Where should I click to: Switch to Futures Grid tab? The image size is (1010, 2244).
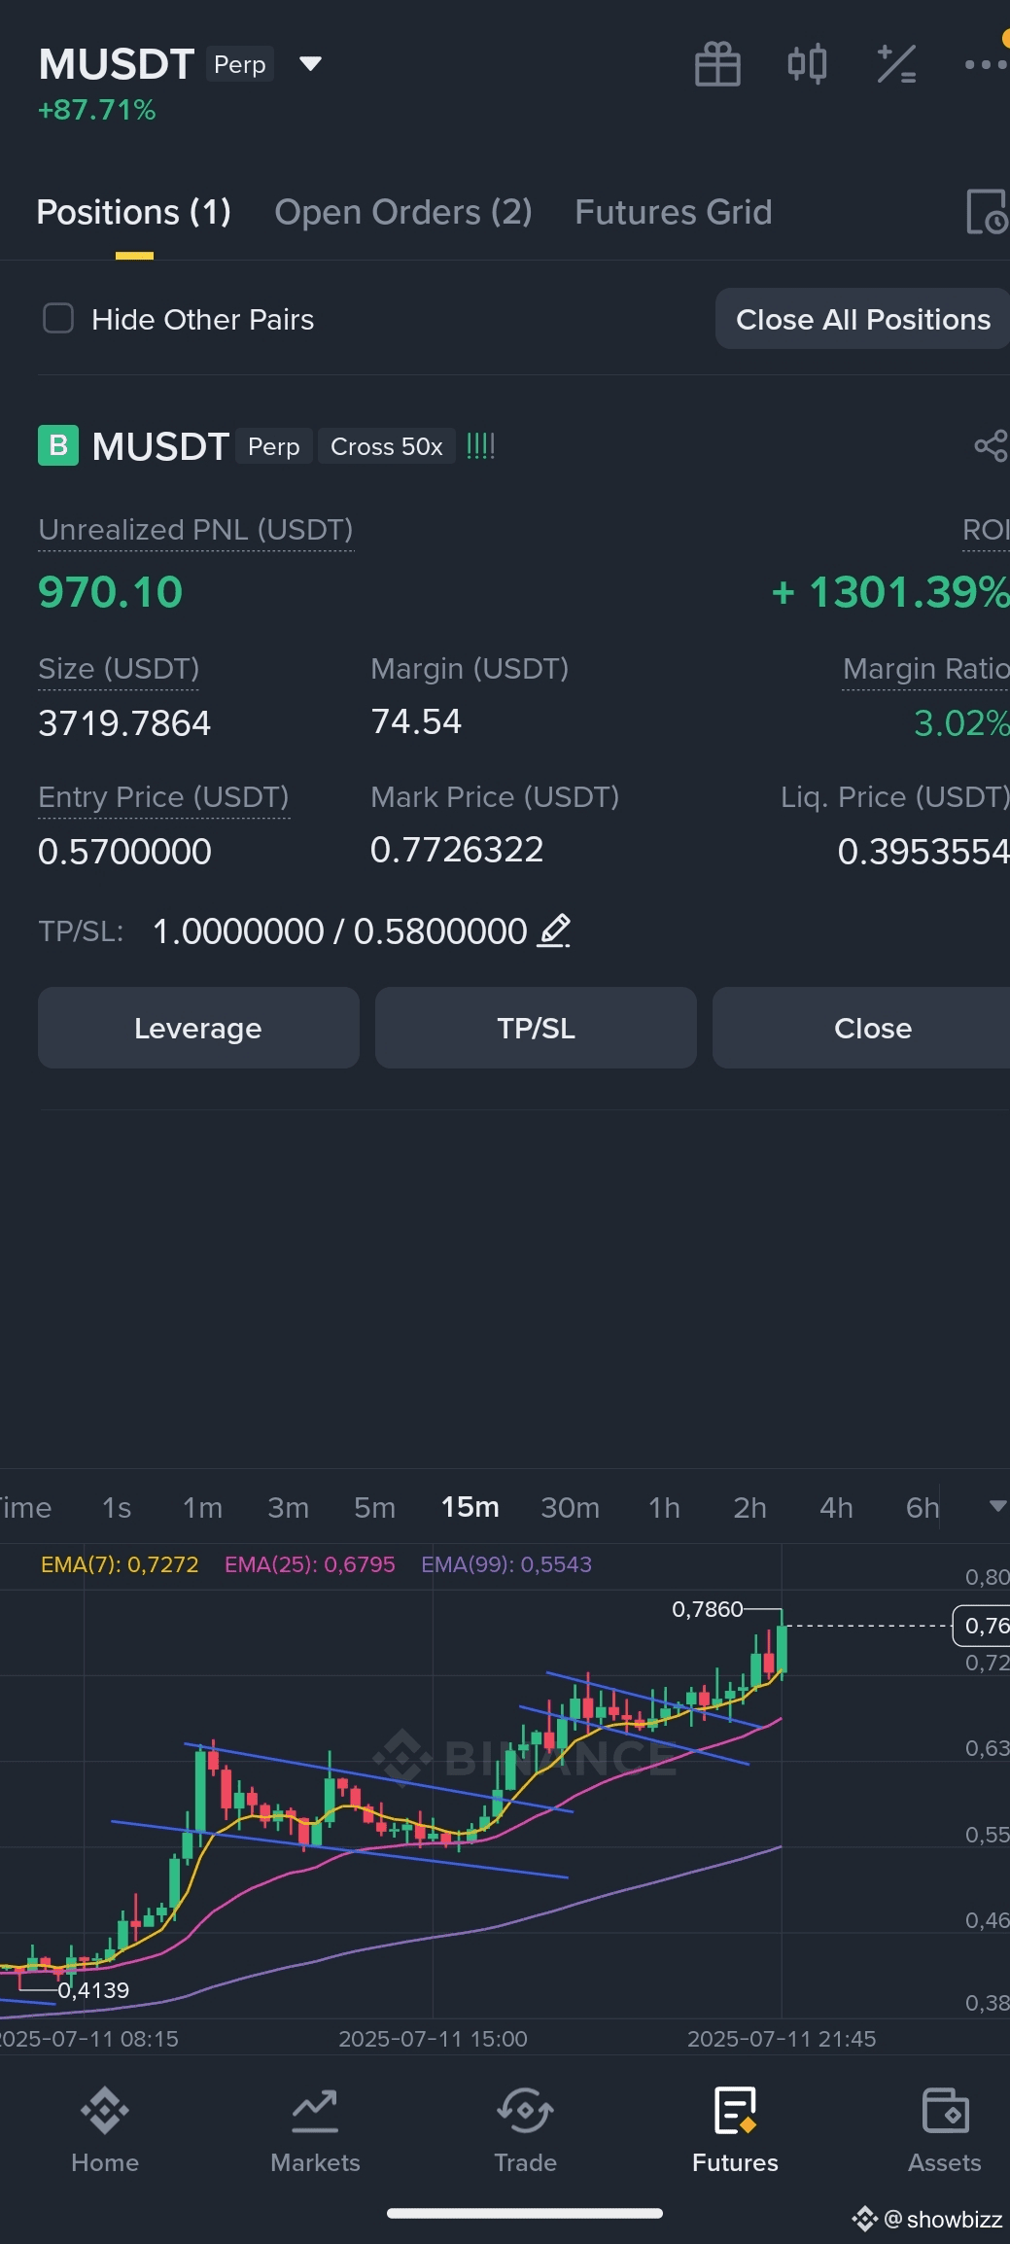tap(674, 212)
